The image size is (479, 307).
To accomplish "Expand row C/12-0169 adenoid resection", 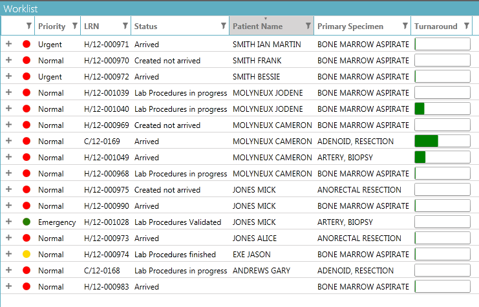I will [x=8, y=141].
